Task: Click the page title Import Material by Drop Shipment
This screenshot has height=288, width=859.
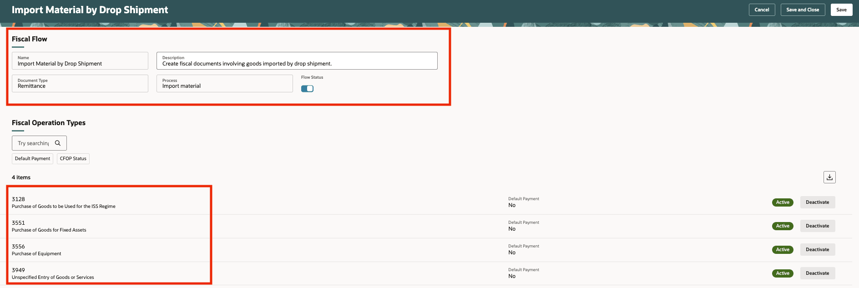Action: pyautogui.click(x=90, y=10)
